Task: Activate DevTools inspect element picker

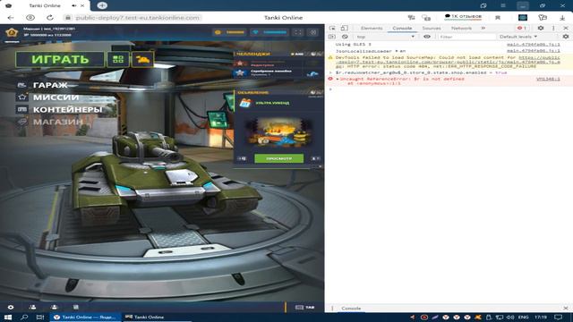Action: (x=332, y=28)
